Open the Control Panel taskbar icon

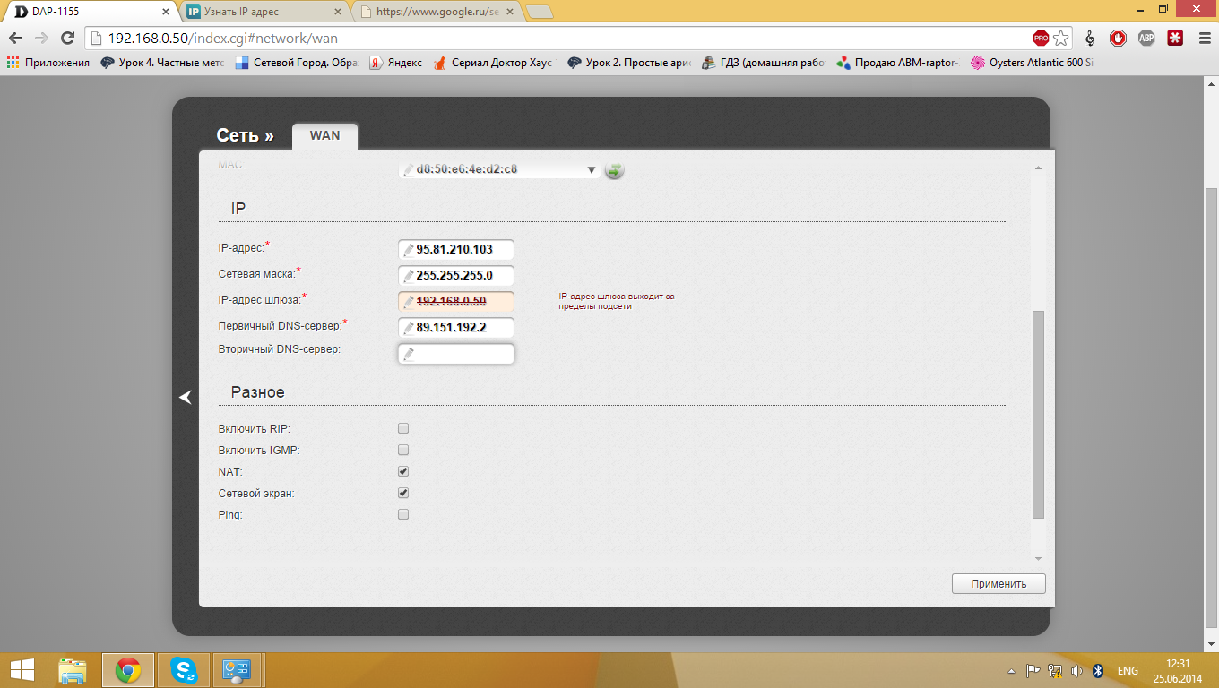pos(237,669)
